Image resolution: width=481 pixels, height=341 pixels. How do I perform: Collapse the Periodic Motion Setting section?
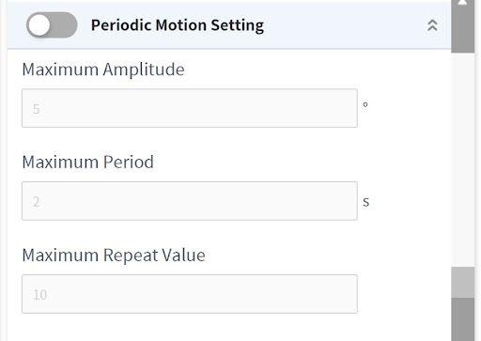tap(432, 25)
